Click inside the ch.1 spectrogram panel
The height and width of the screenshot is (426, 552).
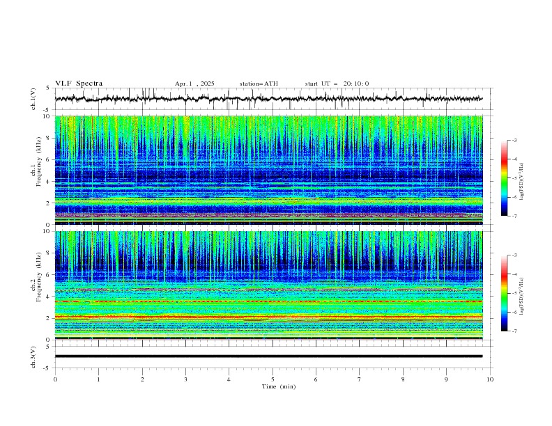[268, 170]
